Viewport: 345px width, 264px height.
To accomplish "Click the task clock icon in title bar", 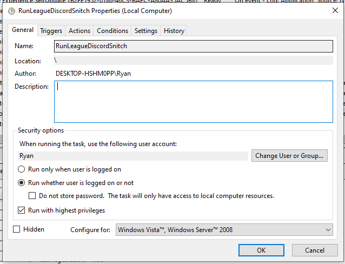I will 11,11.
